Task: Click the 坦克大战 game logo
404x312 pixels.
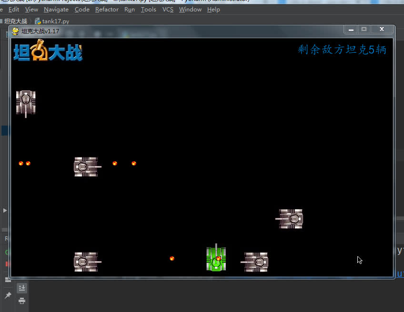Action: point(48,50)
